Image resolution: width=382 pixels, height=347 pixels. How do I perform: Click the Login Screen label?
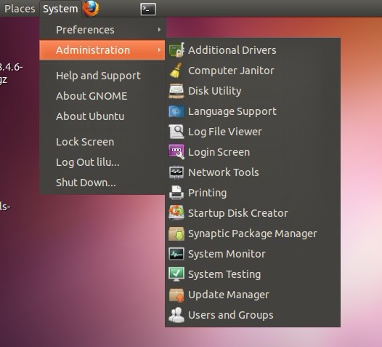[x=219, y=152]
